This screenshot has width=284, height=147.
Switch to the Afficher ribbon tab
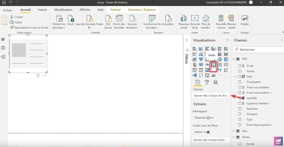pos(85,10)
